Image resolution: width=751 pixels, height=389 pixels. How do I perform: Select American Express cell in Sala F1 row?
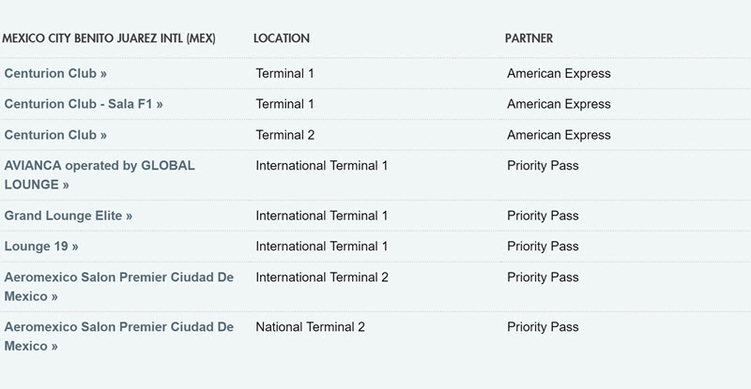559,104
